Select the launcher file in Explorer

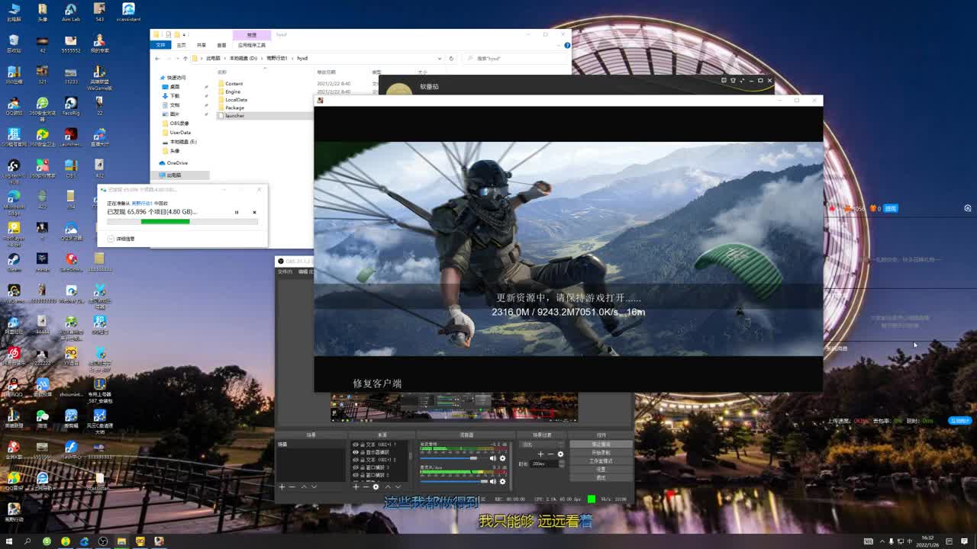point(235,115)
